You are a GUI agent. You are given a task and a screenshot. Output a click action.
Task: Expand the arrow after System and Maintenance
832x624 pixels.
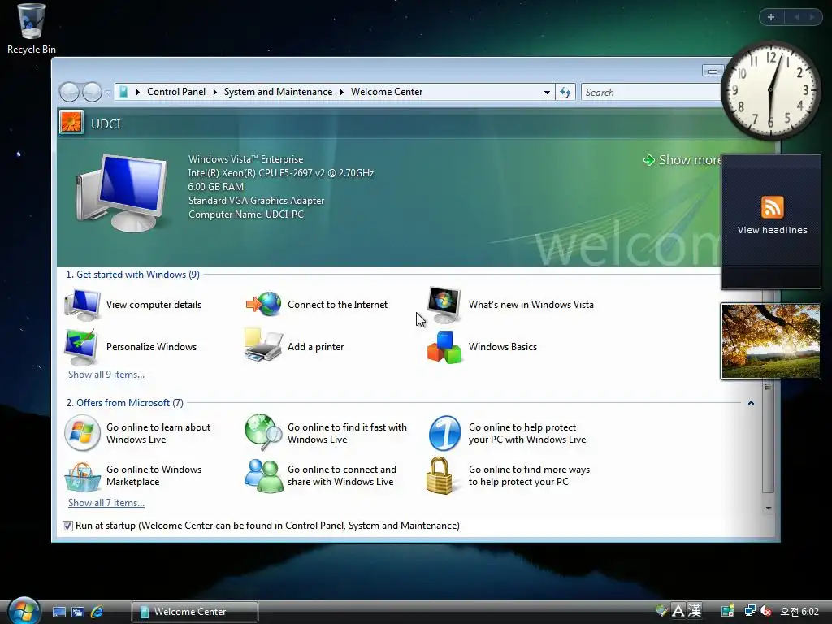tap(342, 92)
